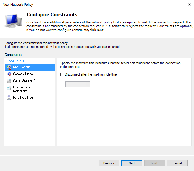Enable Disconnect after the maximum idle time
This screenshot has height=171, width=194.
(62, 74)
